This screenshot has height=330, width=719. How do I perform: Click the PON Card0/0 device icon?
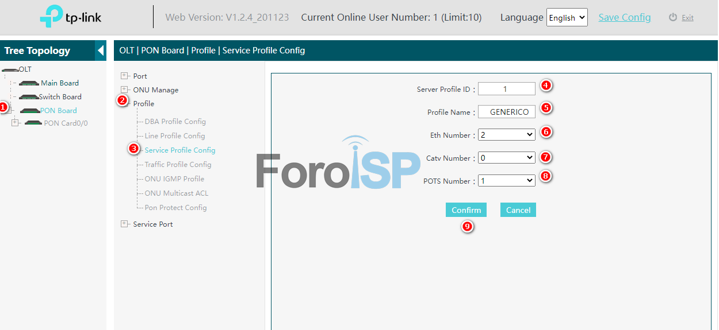pyautogui.click(x=33, y=123)
